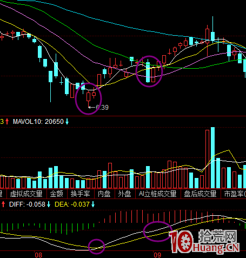The width and height of the screenshot is (246, 258).
Task: Click the 6.39 low price label
Action: pos(102,108)
